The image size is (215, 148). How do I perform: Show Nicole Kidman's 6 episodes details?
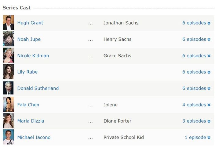196,56
